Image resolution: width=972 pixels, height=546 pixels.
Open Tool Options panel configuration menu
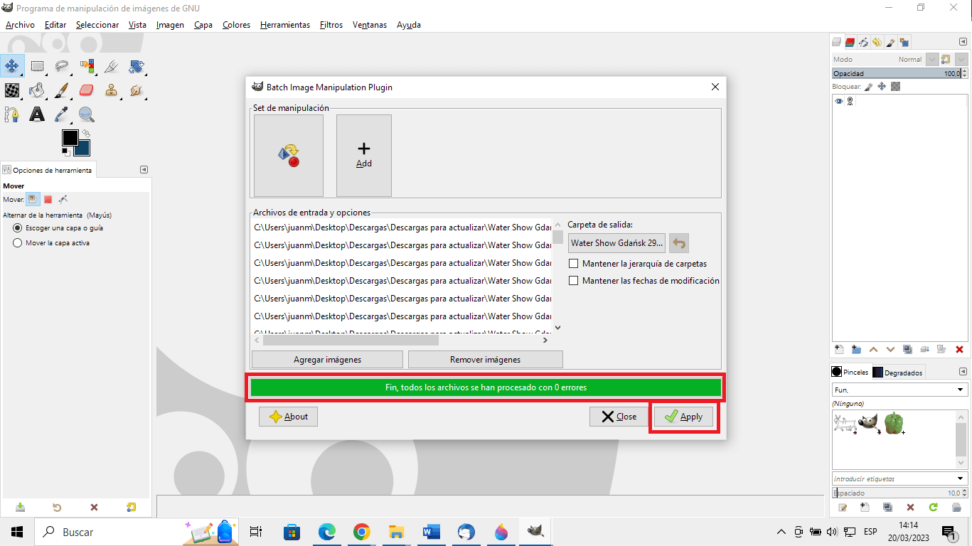coord(144,170)
